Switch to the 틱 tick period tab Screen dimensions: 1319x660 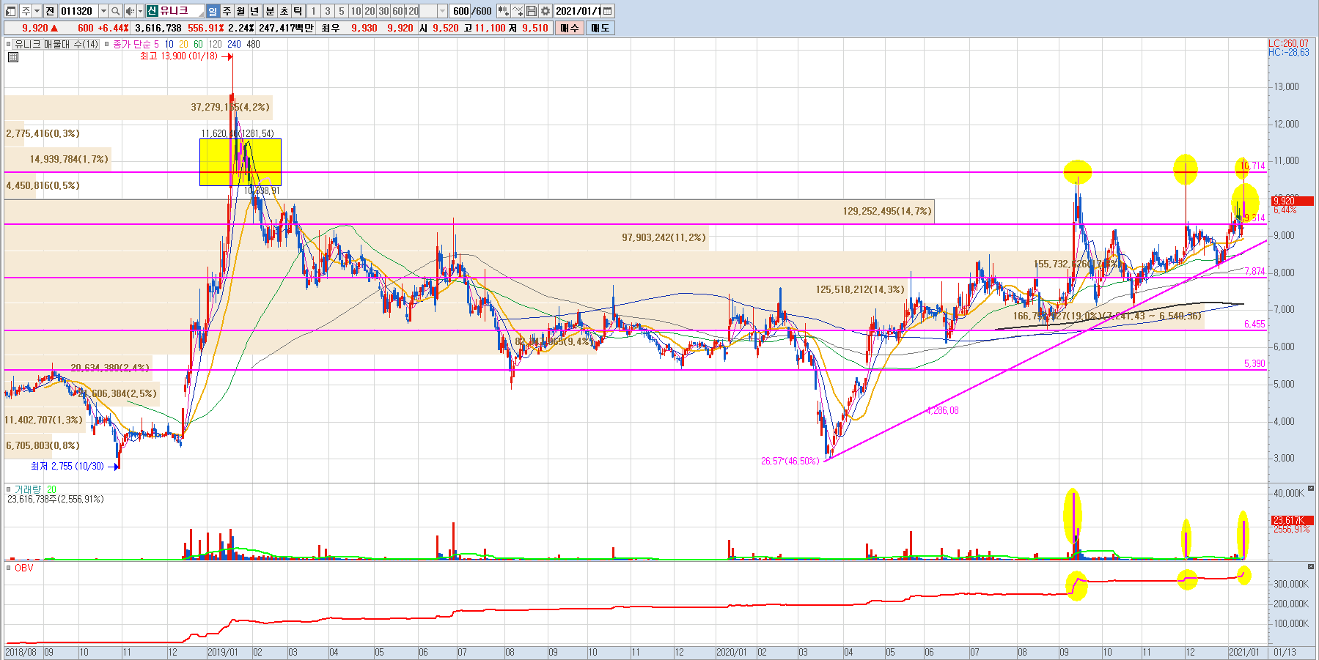point(298,11)
